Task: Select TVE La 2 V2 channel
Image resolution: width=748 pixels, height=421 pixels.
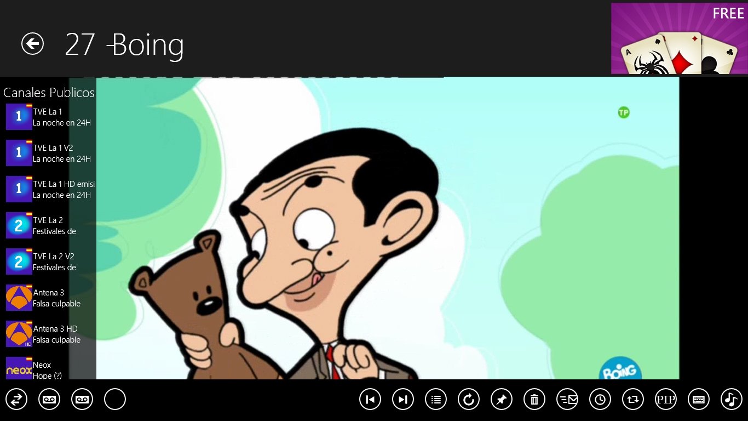Action: (50, 261)
